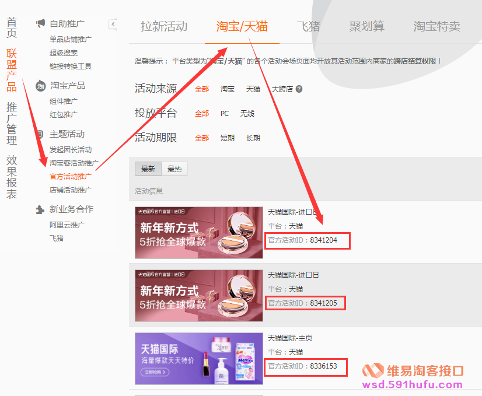This screenshot has height=396, width=482.
Task: Open the purple 天猫国际 海量爆款 banner
Action: 199,359
